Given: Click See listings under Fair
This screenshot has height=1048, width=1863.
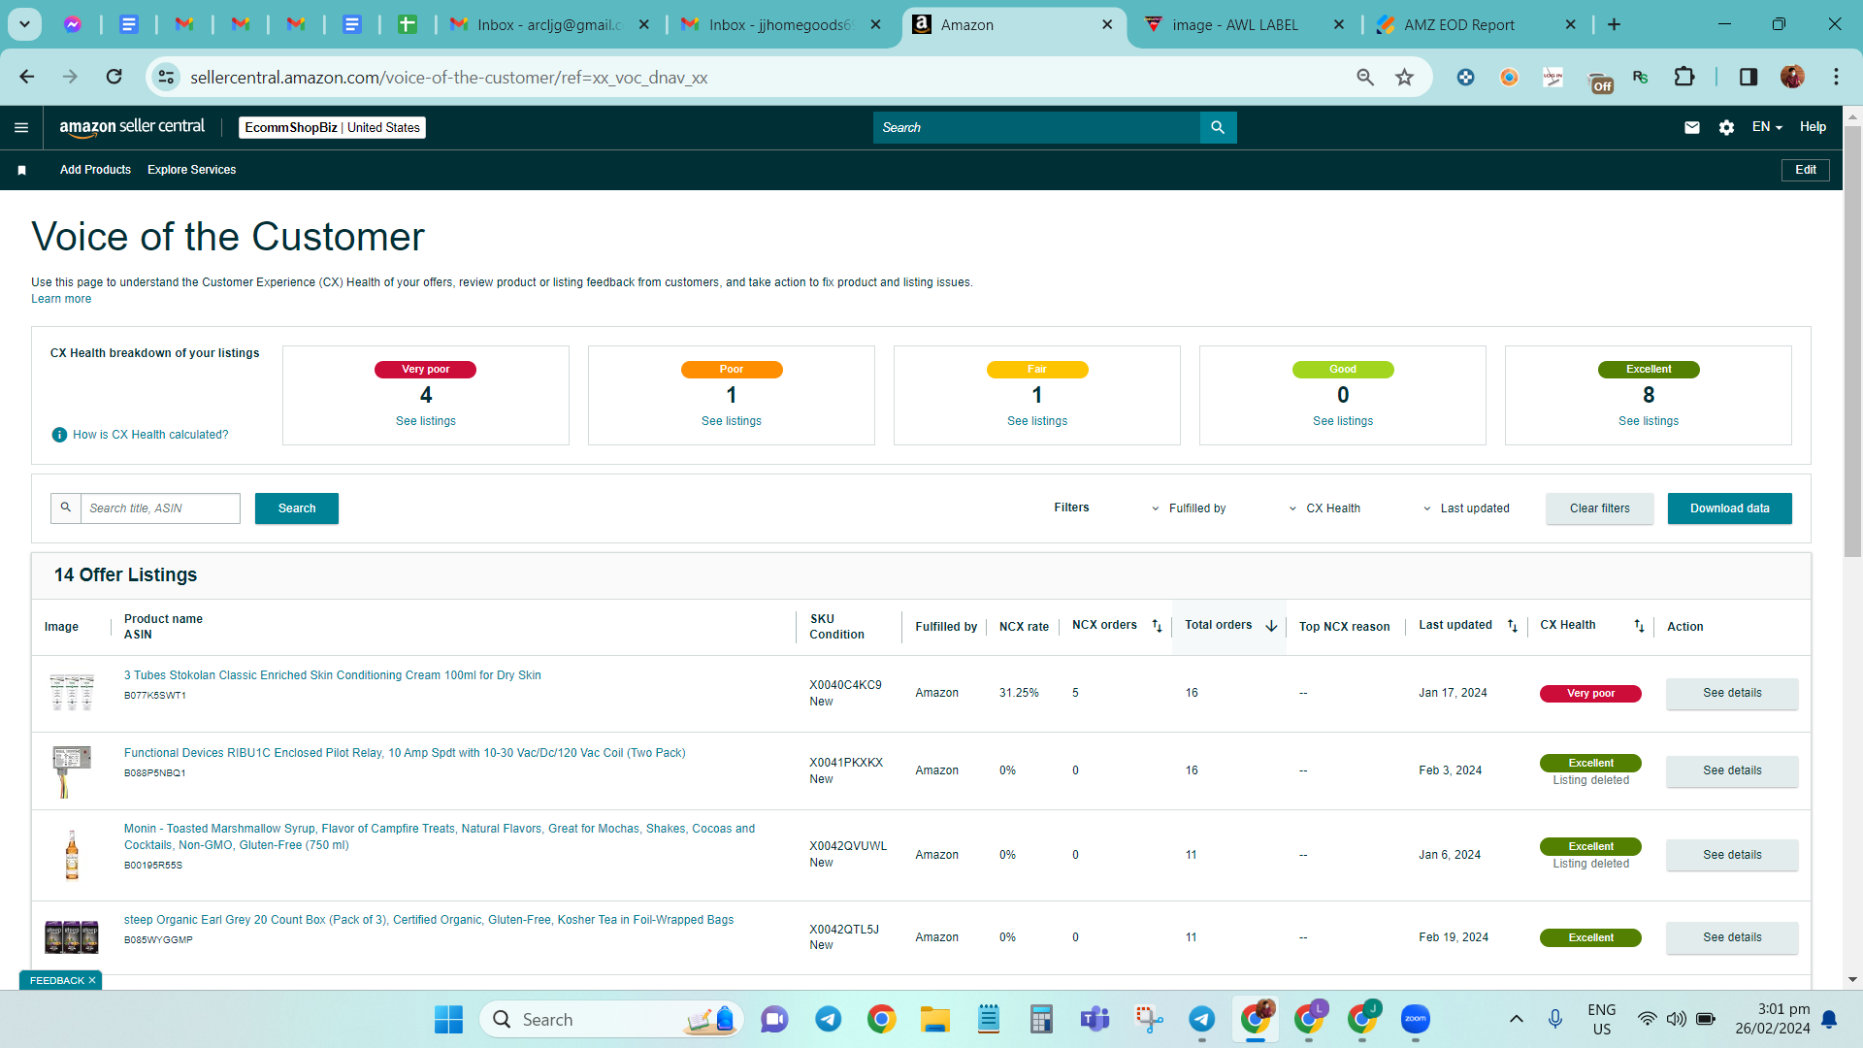Looking at the screenshot, I should (1037, 421).
